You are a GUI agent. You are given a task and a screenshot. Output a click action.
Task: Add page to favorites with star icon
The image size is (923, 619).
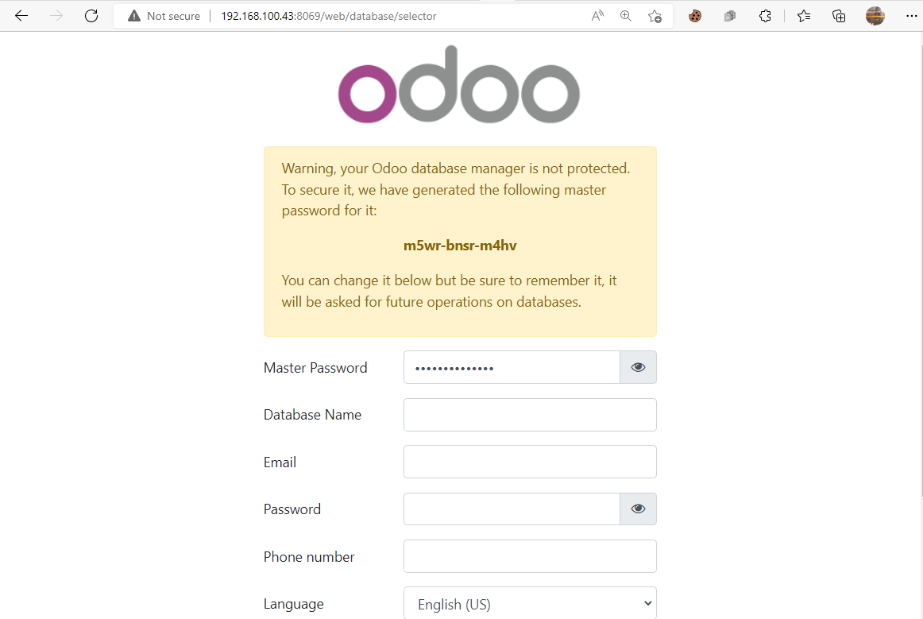tap(655, 16)
